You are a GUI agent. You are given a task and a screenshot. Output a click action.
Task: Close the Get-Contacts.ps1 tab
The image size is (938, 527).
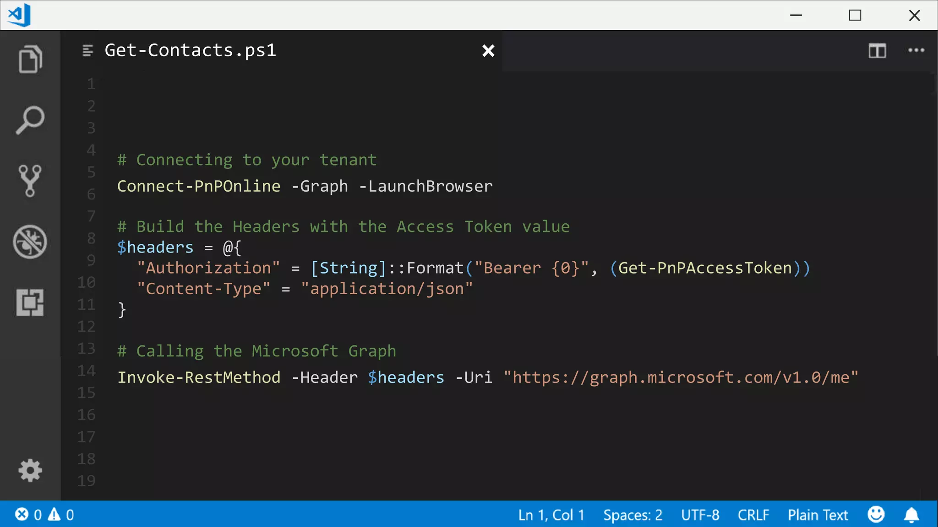(x=488, y=51)
